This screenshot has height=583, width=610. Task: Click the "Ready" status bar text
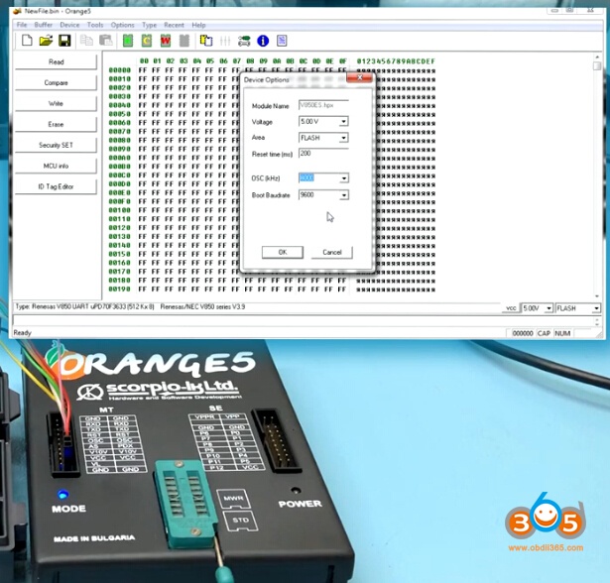(x=22, y=332)
